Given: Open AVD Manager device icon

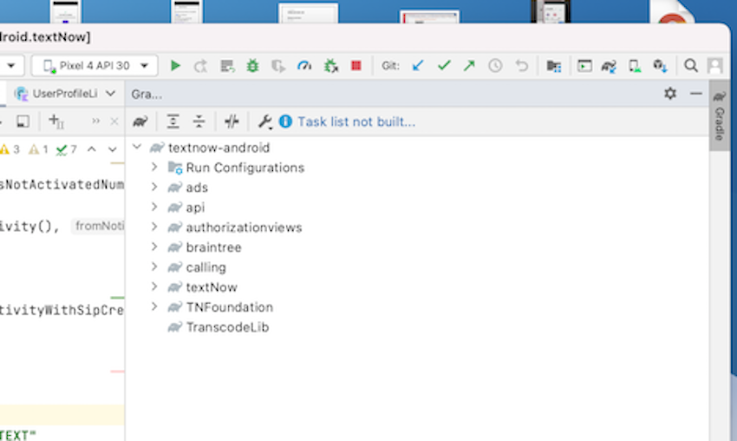Looking at the screenshot, I should coord(635,66).
